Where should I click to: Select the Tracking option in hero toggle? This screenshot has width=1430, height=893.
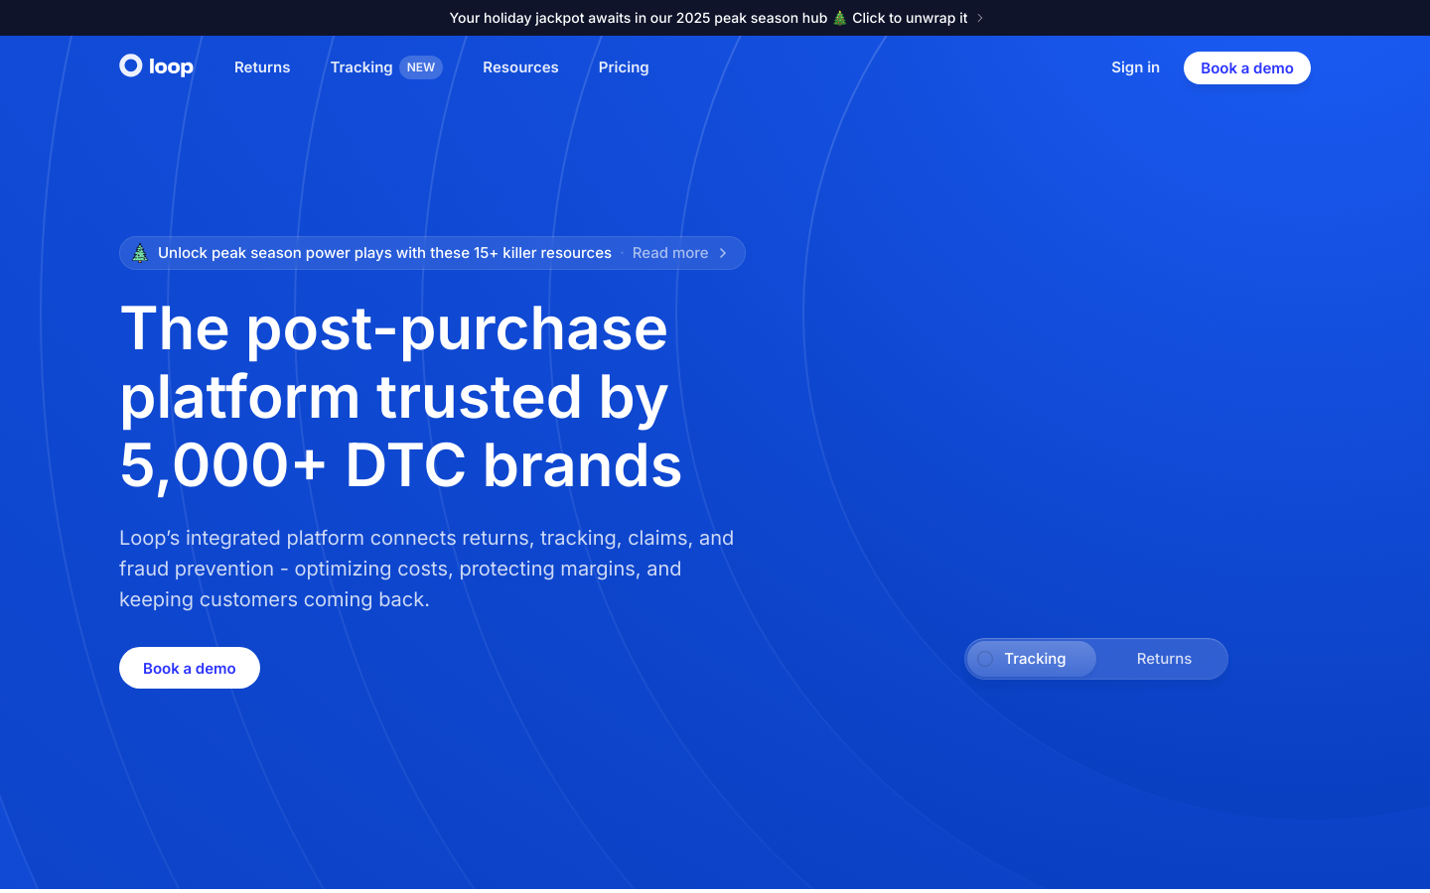pos(1034,659)
